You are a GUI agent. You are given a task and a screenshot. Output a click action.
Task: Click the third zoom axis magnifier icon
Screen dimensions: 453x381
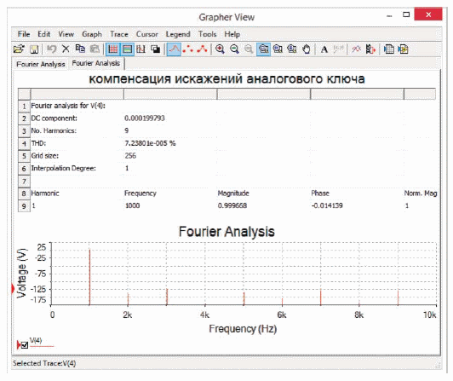coord(292,49)
